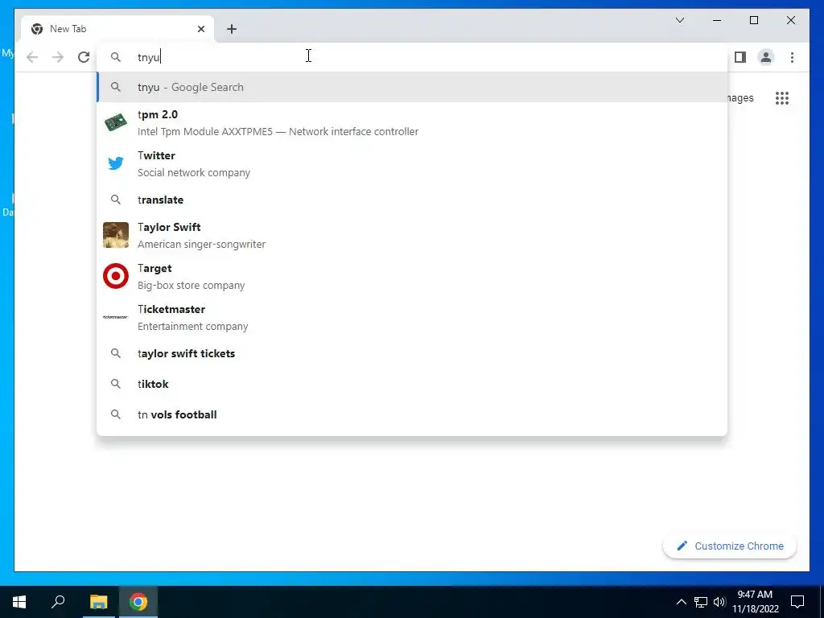Open File Explorer from taskbar
This screenshot has height=618, width=824.
[98, 602]
